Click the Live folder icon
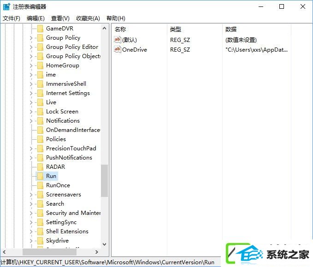Image resolution: width=313 pixels, height=267 pixels. tap(40, 102)
